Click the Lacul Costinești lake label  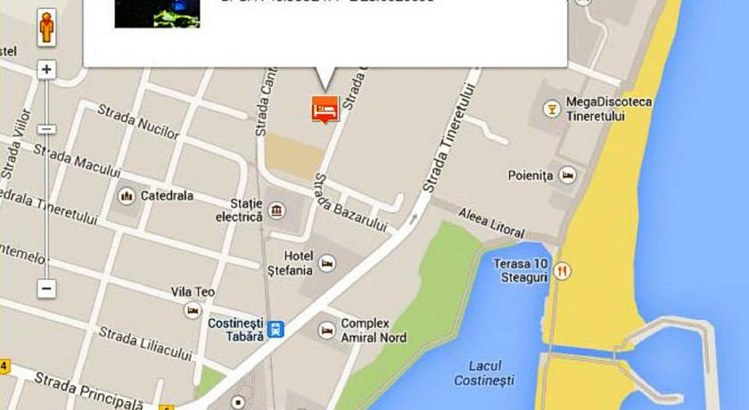(484, 373)
